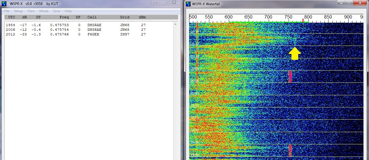
Task: Click the 800 label on the waterfall scale
Action: point(308,17)
